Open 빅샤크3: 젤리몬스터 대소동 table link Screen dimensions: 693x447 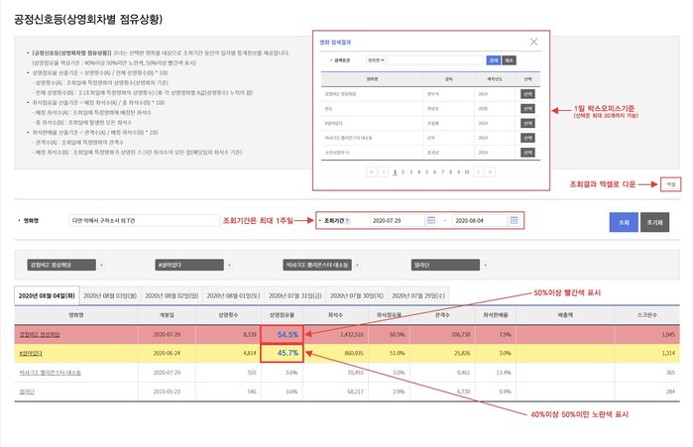pyautogui.click(x=50, y=373)
